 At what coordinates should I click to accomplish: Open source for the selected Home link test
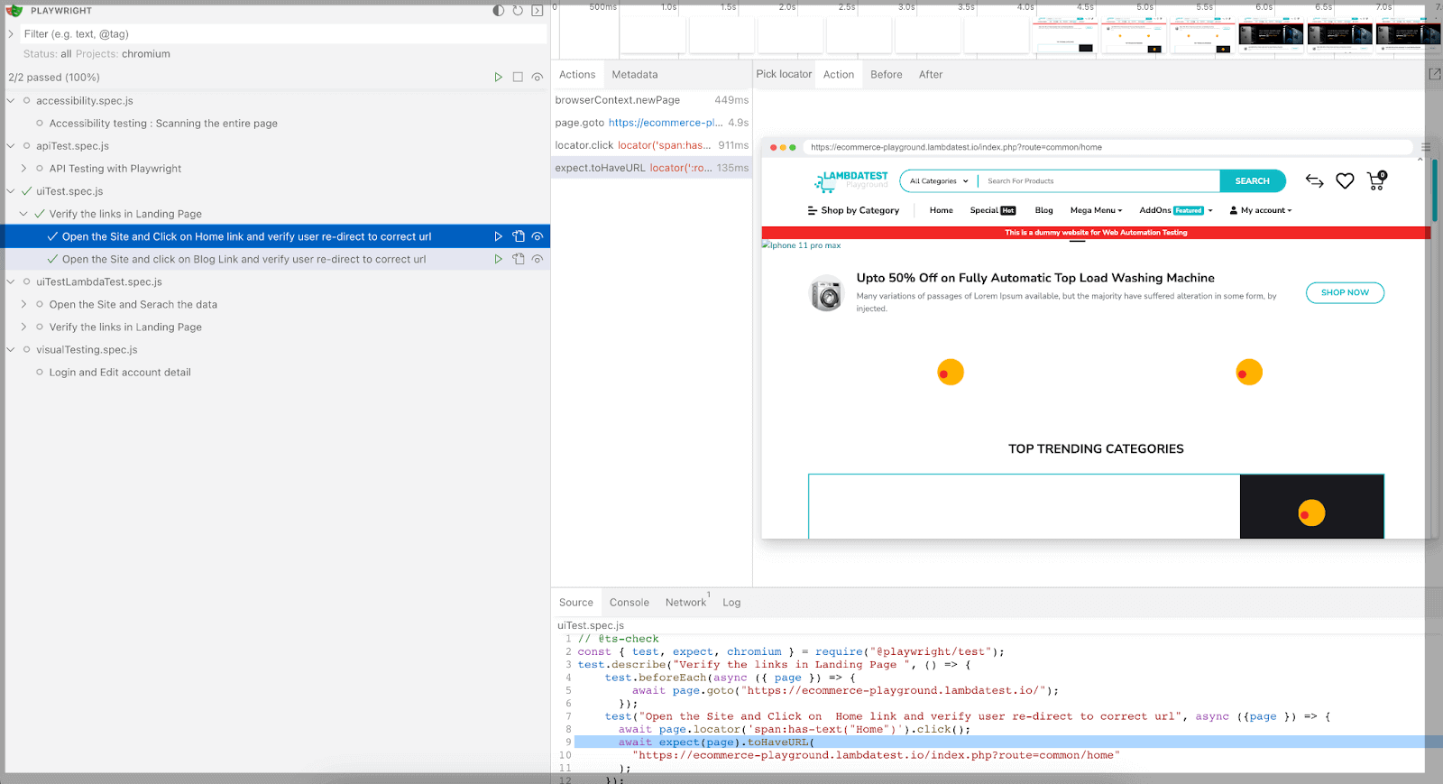[x=519, y=236]
